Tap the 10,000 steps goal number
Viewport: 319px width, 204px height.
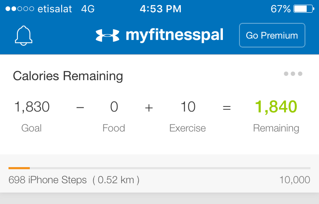(x=295, y=180)
